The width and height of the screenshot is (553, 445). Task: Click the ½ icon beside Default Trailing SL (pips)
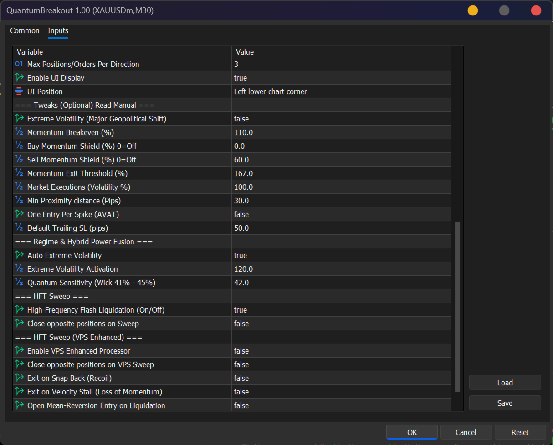pos(19,228)
